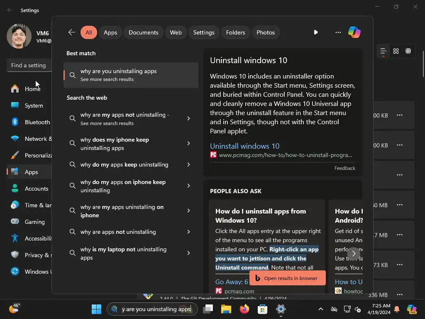The image size is (425, 319).
Task: Open the 'How to U' howtogeek link
Action: click(x=349, y=282)
